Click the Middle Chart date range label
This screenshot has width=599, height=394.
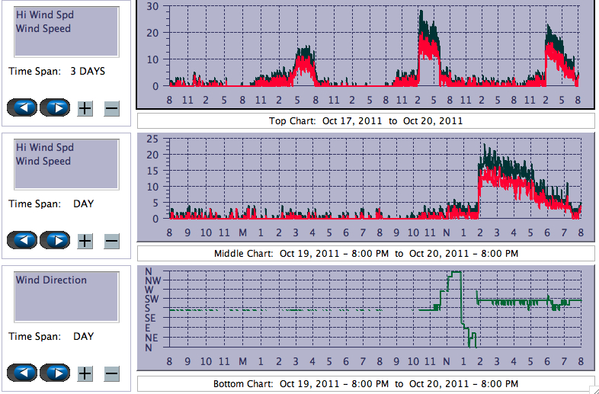click(366, 254)
